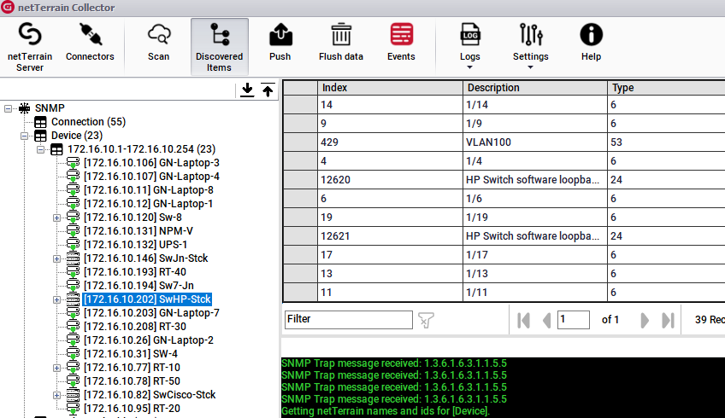Expand the Sw-8 device node

[x=57, y=218]
